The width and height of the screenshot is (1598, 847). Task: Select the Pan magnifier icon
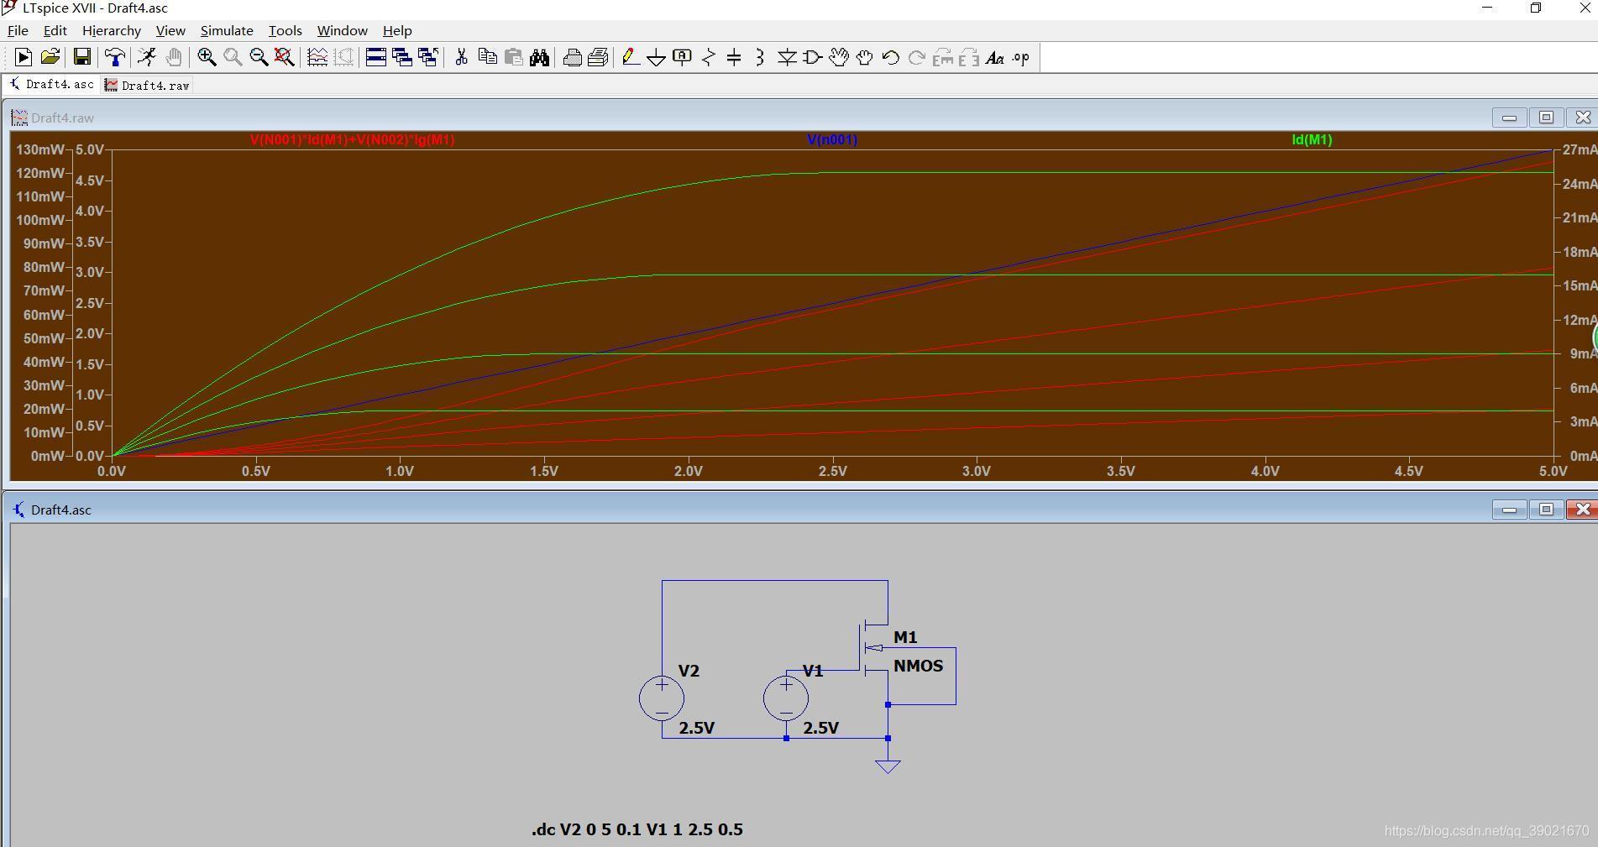point(233,57)
